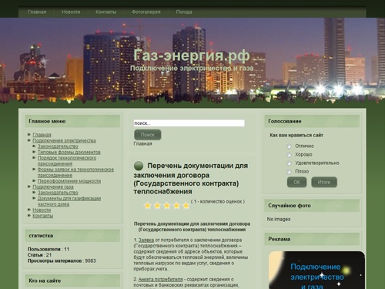Click the Пользователи : 11 statistic

(49, 249)
